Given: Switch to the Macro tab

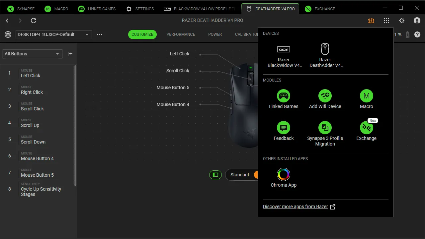Looking at the screenshot, I should [56, 9].
